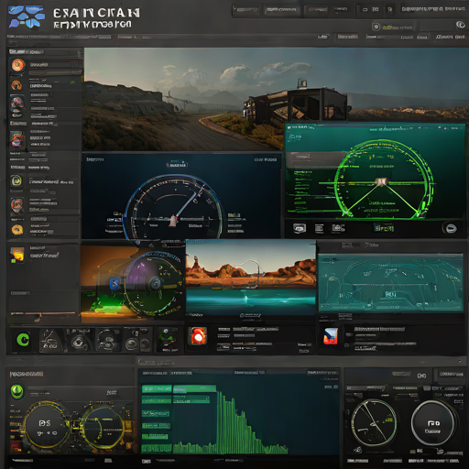This screenshot has height=469, width=469.
Task: Toggle the green power button above the yellow dials
Action: [x=17, y=391]
